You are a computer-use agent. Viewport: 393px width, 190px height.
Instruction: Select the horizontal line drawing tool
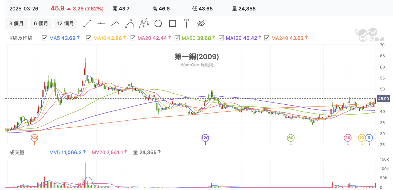101,24
